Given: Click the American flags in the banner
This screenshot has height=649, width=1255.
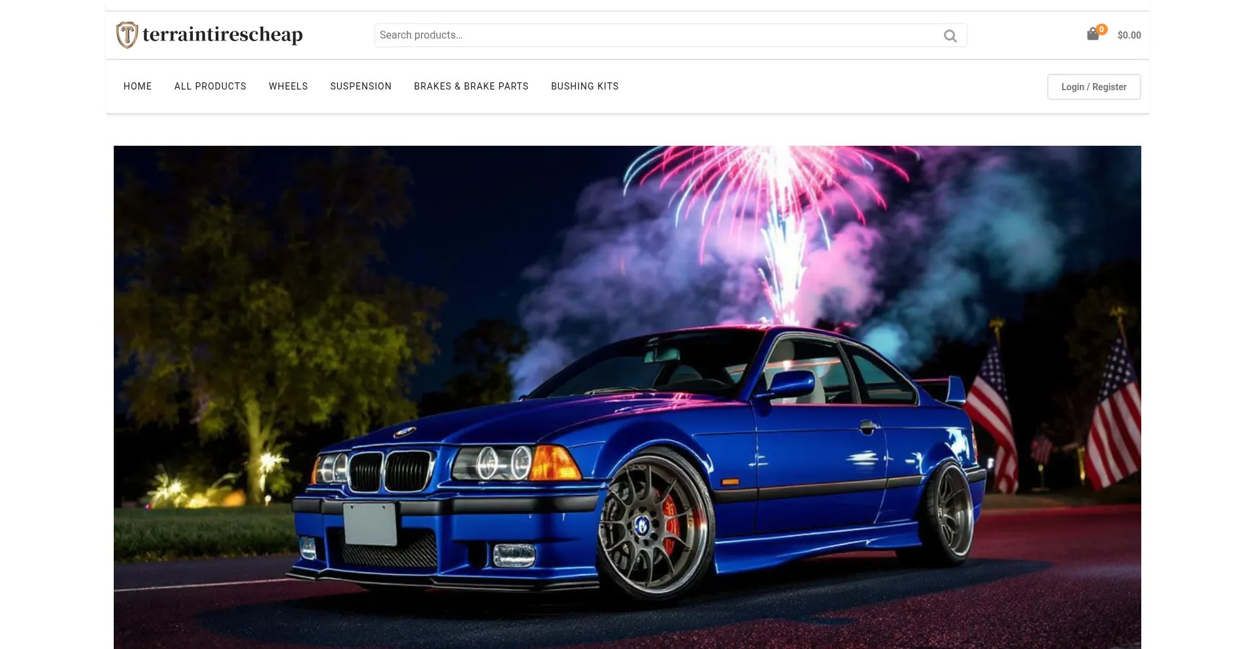Looking at the screenshot, I should click(x=1111, y=418).
